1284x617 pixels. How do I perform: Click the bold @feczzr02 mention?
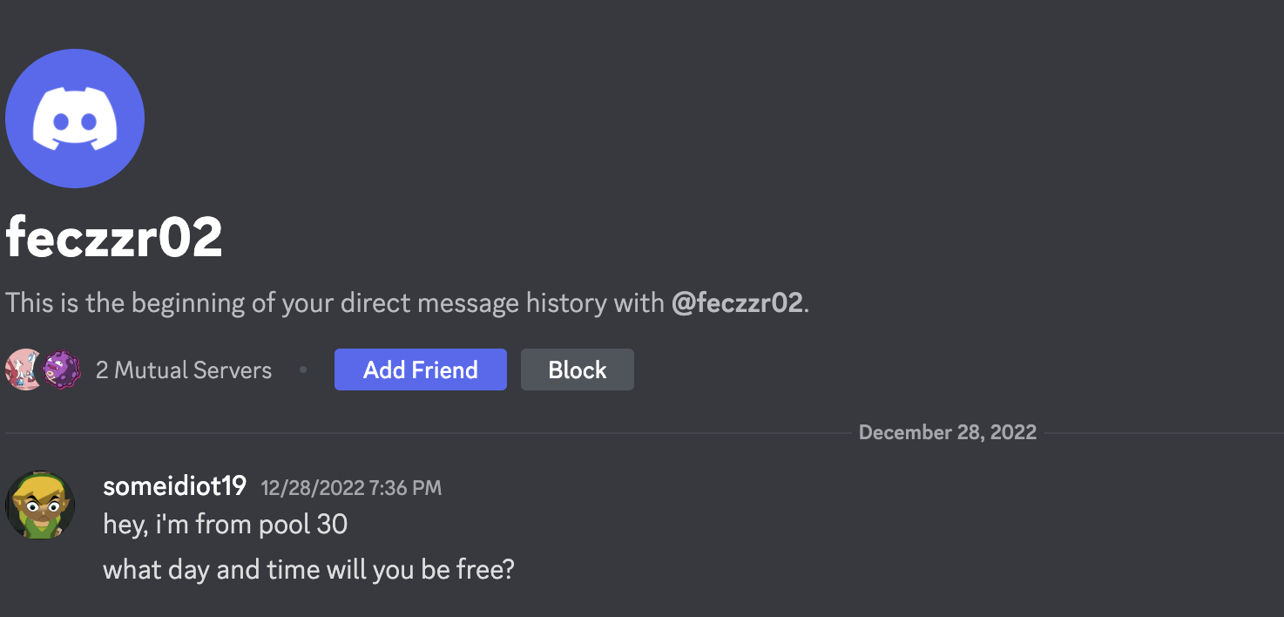pyautogui.click(x=737, y=303)
